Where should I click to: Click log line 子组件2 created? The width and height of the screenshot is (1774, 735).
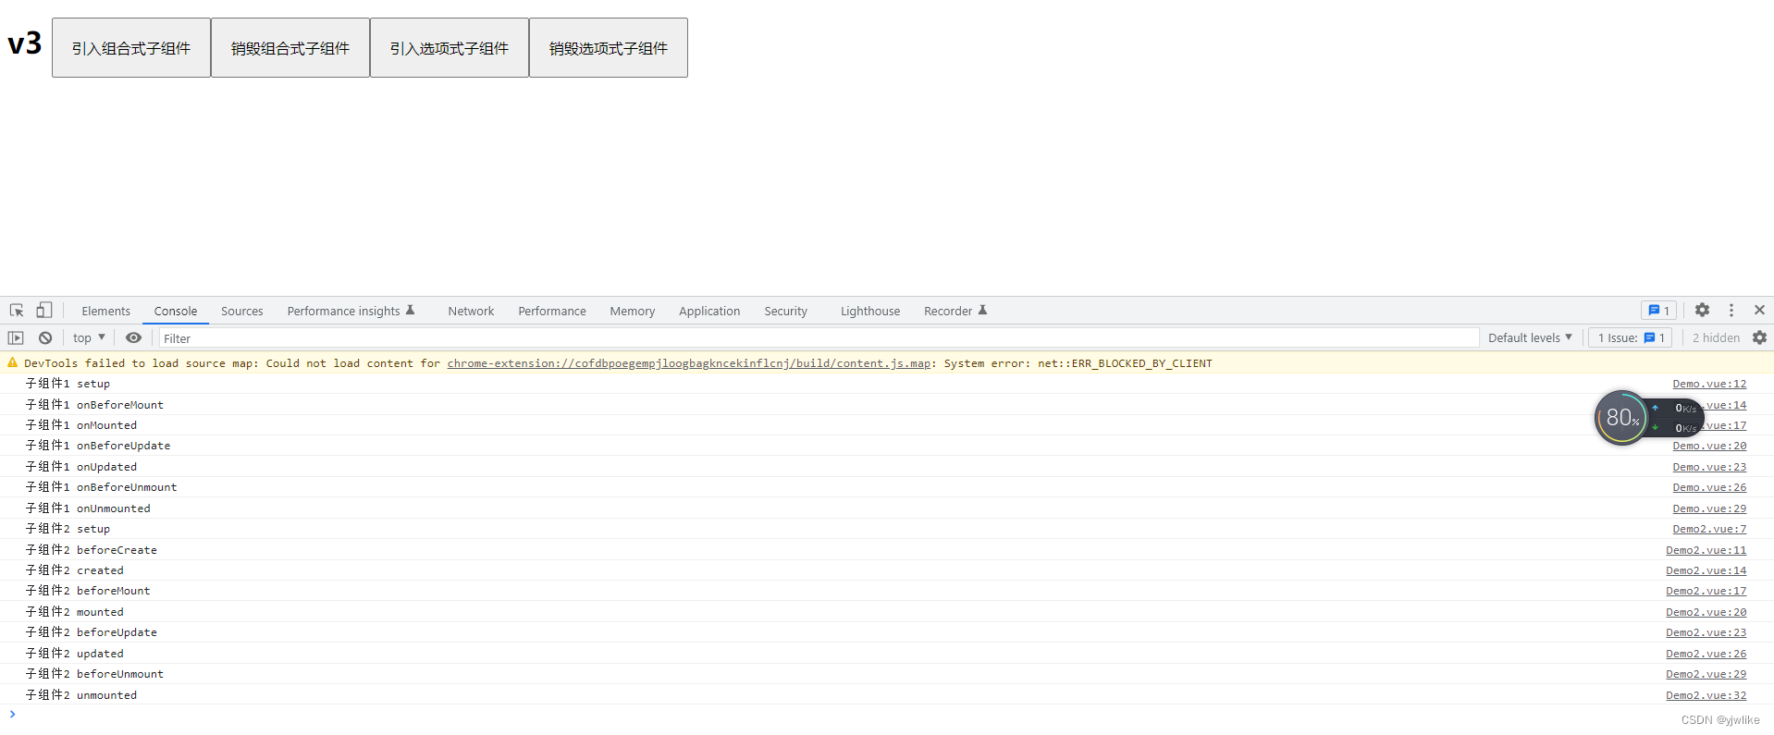[x=74, y=570]
